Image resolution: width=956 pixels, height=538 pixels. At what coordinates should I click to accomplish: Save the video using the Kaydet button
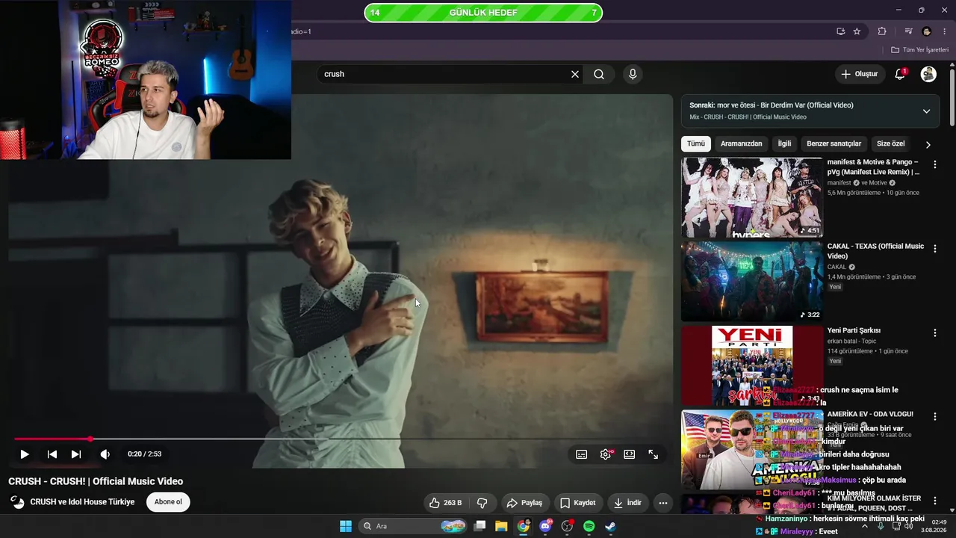(578, 503)
